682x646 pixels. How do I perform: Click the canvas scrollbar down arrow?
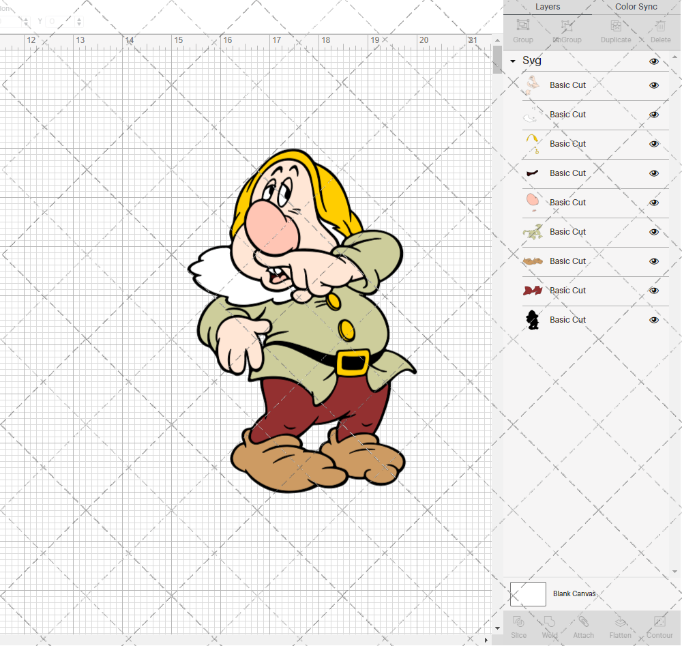pos(497,628)
